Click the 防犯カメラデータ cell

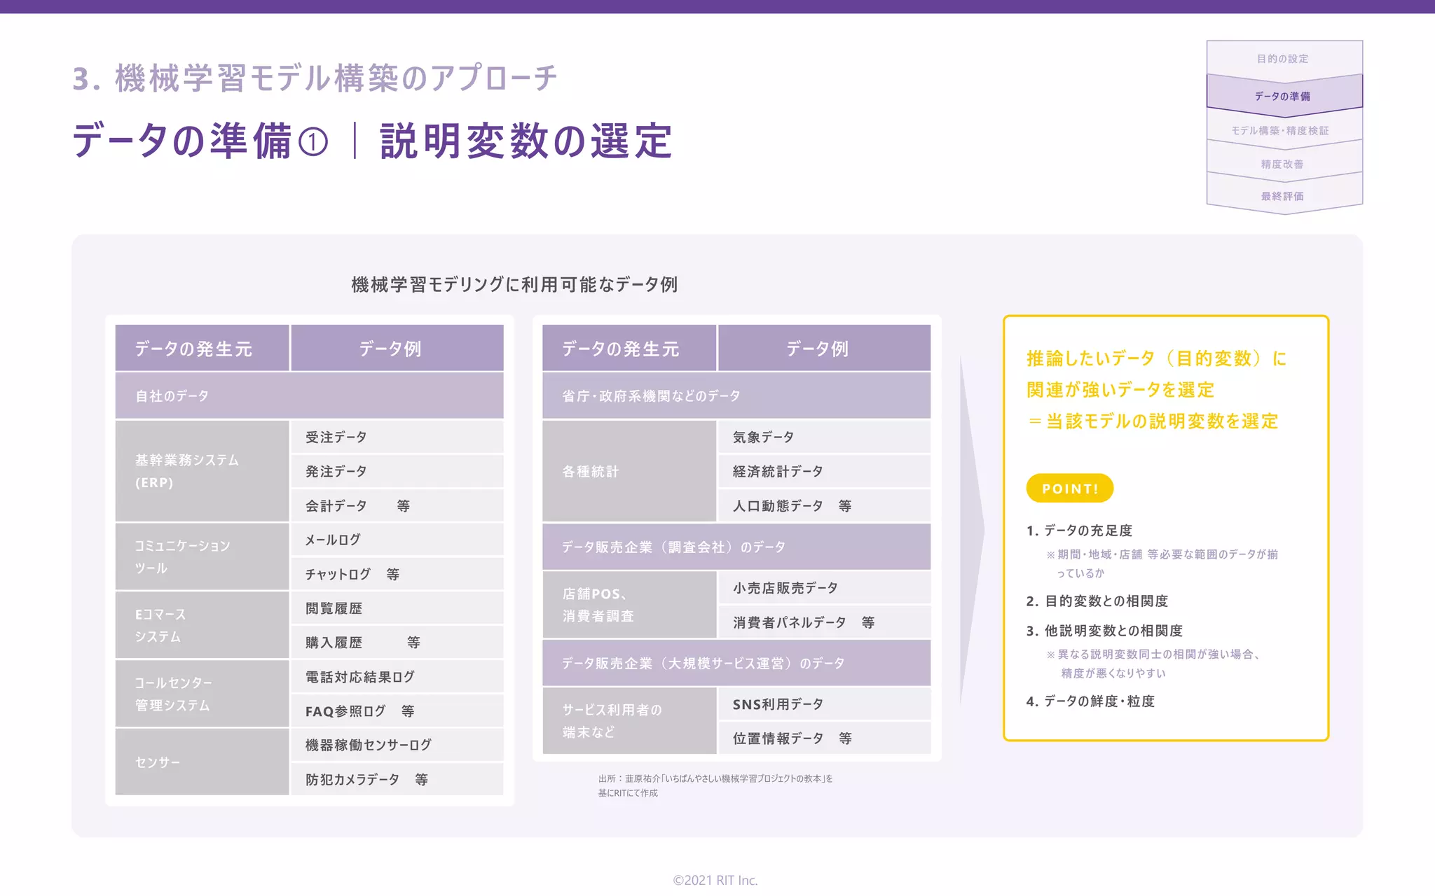[397, 779]
